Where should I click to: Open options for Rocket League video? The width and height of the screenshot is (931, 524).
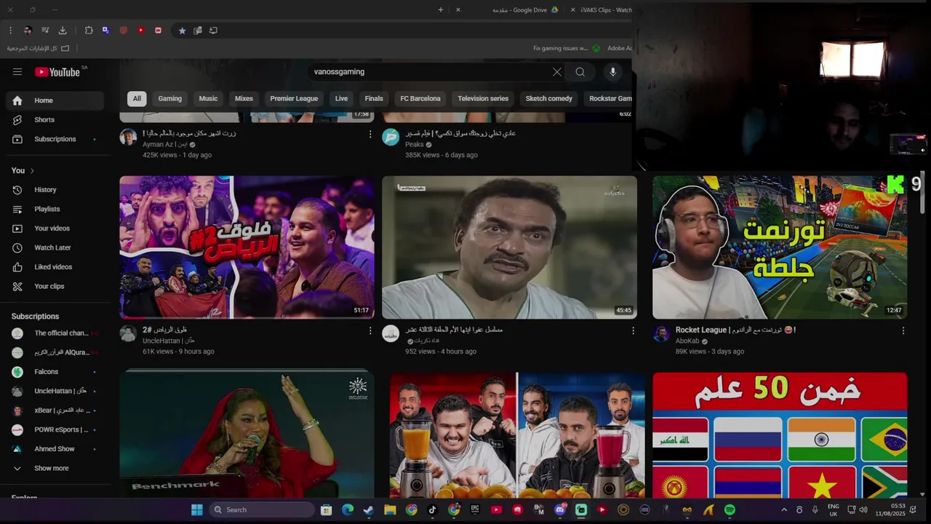click(903, 330)
